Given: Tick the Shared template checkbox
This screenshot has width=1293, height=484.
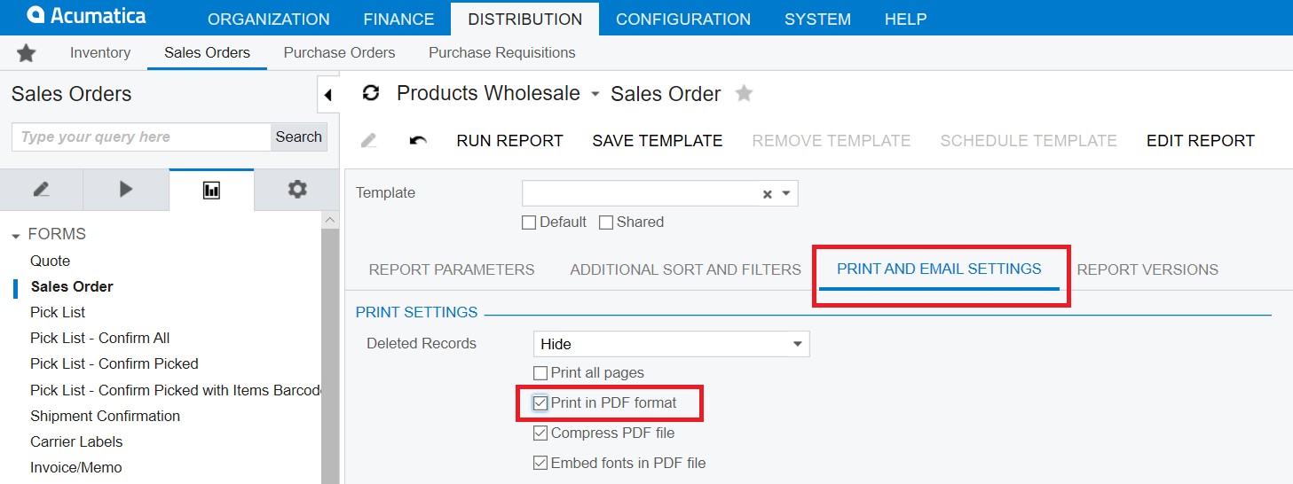Looking at the screenshot, I should [606, 222].
